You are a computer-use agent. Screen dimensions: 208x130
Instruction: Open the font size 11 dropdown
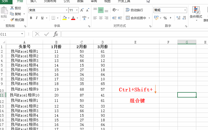pyautogui.click(x=77, y=10)
